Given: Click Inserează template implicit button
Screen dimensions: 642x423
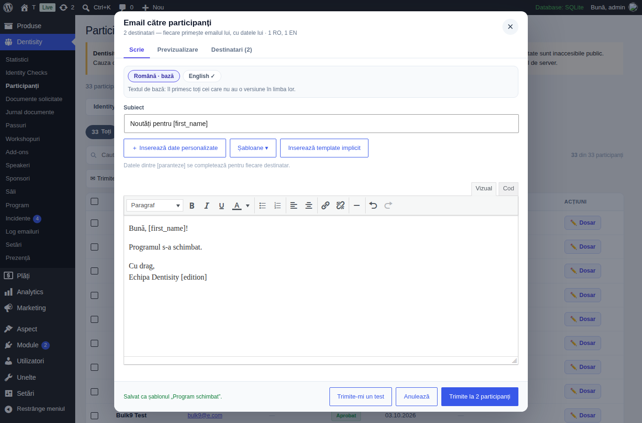Looking at the screenshot, I should [x=324, y=148].
